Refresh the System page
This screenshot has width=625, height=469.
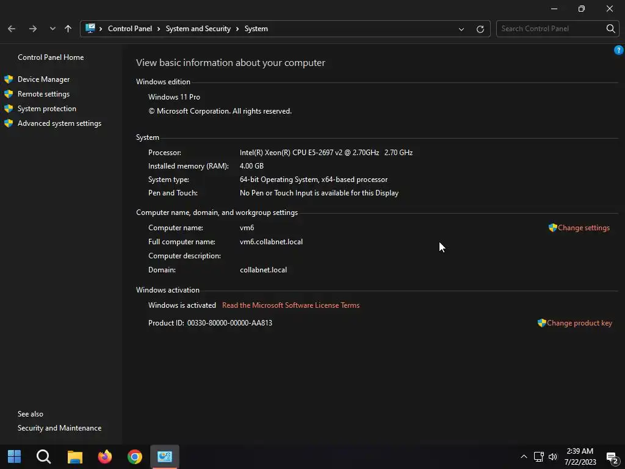tap(480, 29)
